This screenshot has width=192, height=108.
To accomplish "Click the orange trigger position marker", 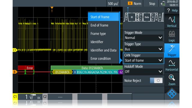I will pyautogui.click(x=52, y=8).
